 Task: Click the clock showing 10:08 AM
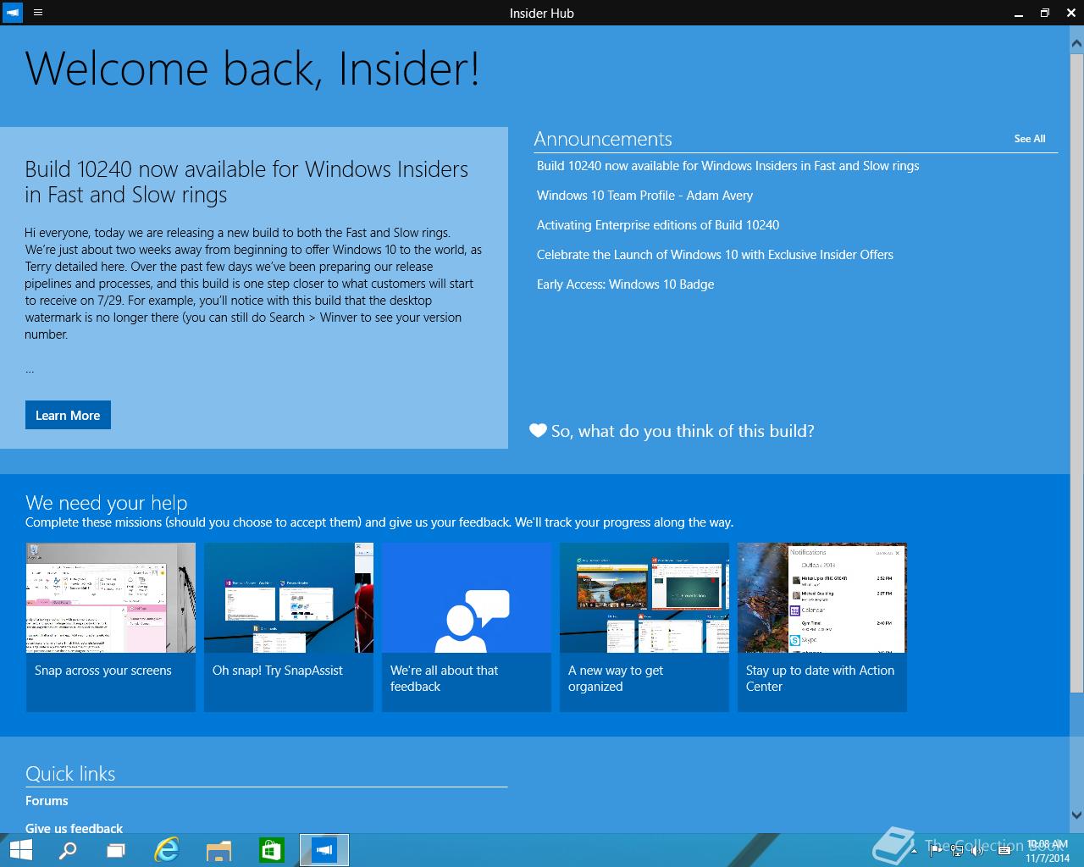click(1047, 851)
